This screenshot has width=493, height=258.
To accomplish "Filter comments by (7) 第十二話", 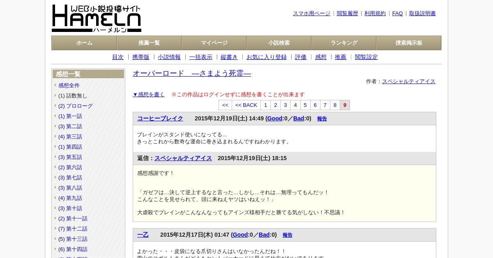I will tap(73, 229).
